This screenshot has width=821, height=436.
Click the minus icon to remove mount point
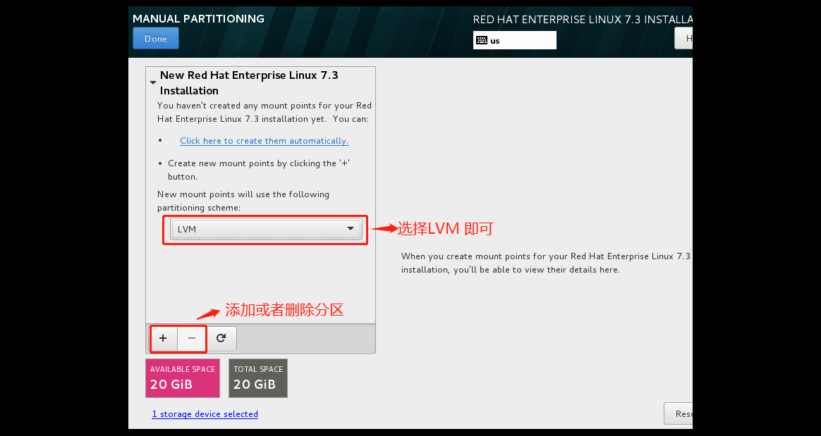tap(192, 338)
